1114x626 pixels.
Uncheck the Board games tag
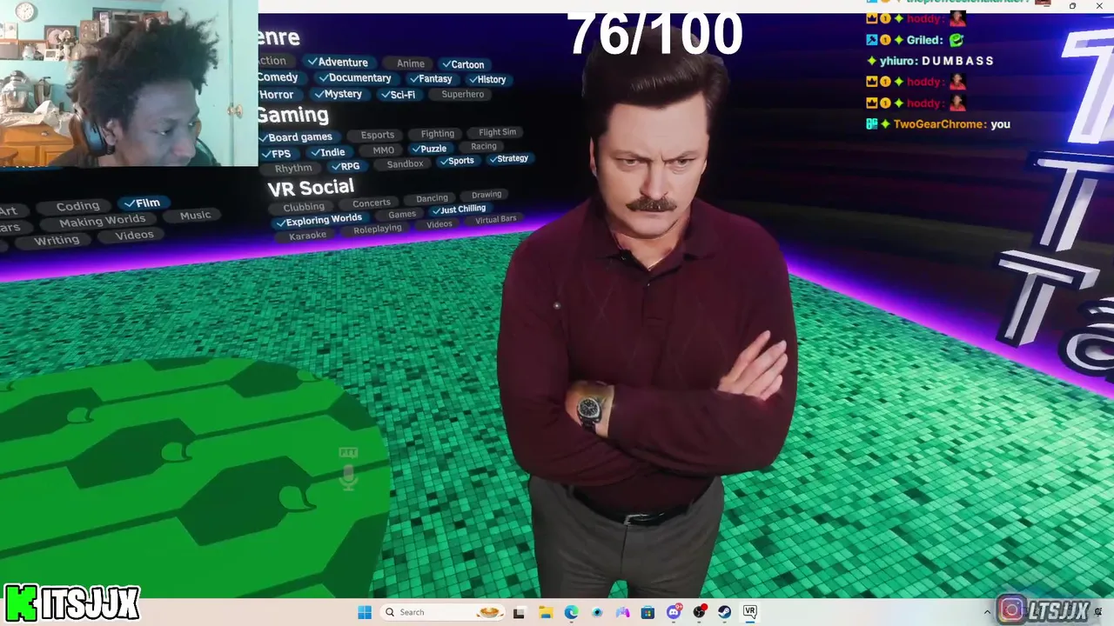[x=296, y=137]
